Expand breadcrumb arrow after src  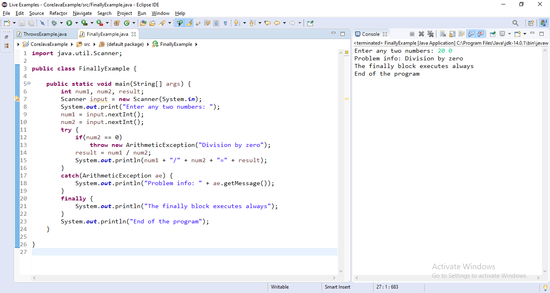[94, 44]
